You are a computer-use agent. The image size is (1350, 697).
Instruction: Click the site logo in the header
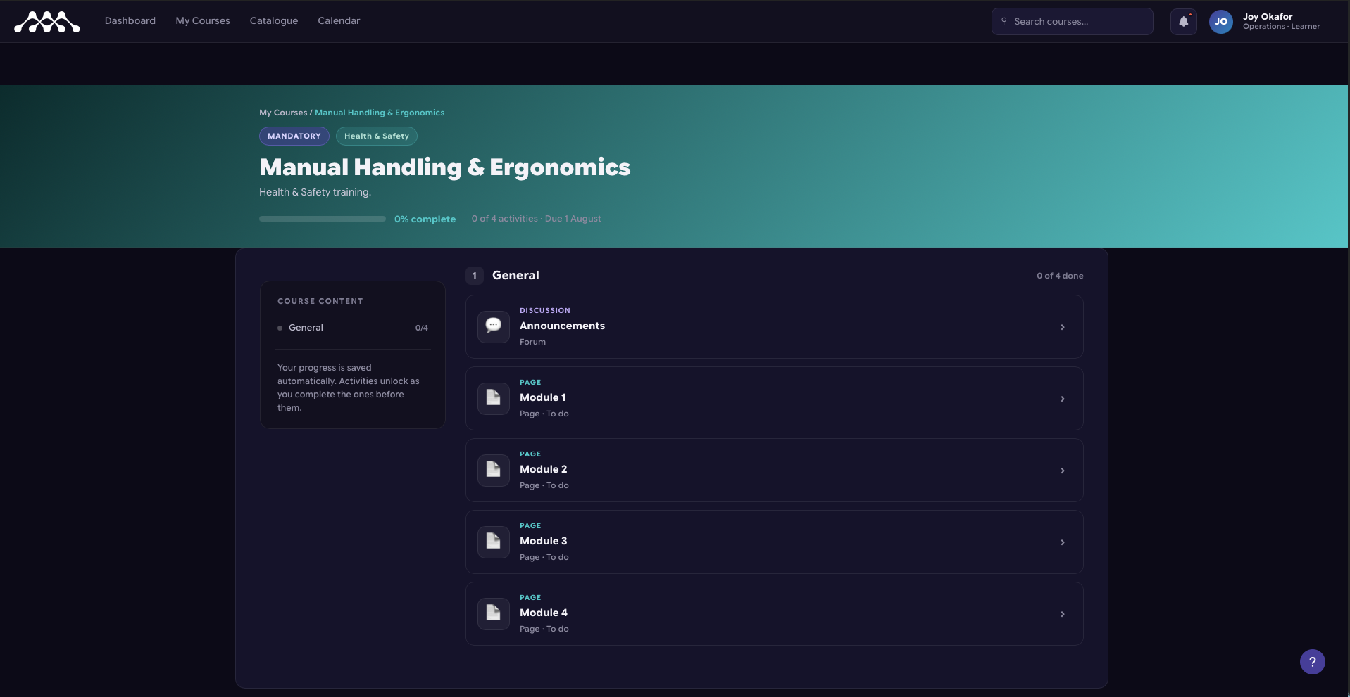(x=47, y=22)
